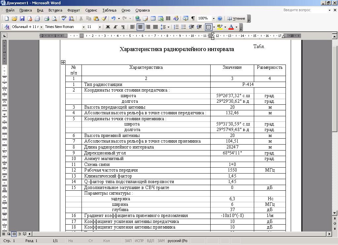Click the Insert Table icon
The height and width of the screenshot is (245, 338).
(x=153, y=18)
